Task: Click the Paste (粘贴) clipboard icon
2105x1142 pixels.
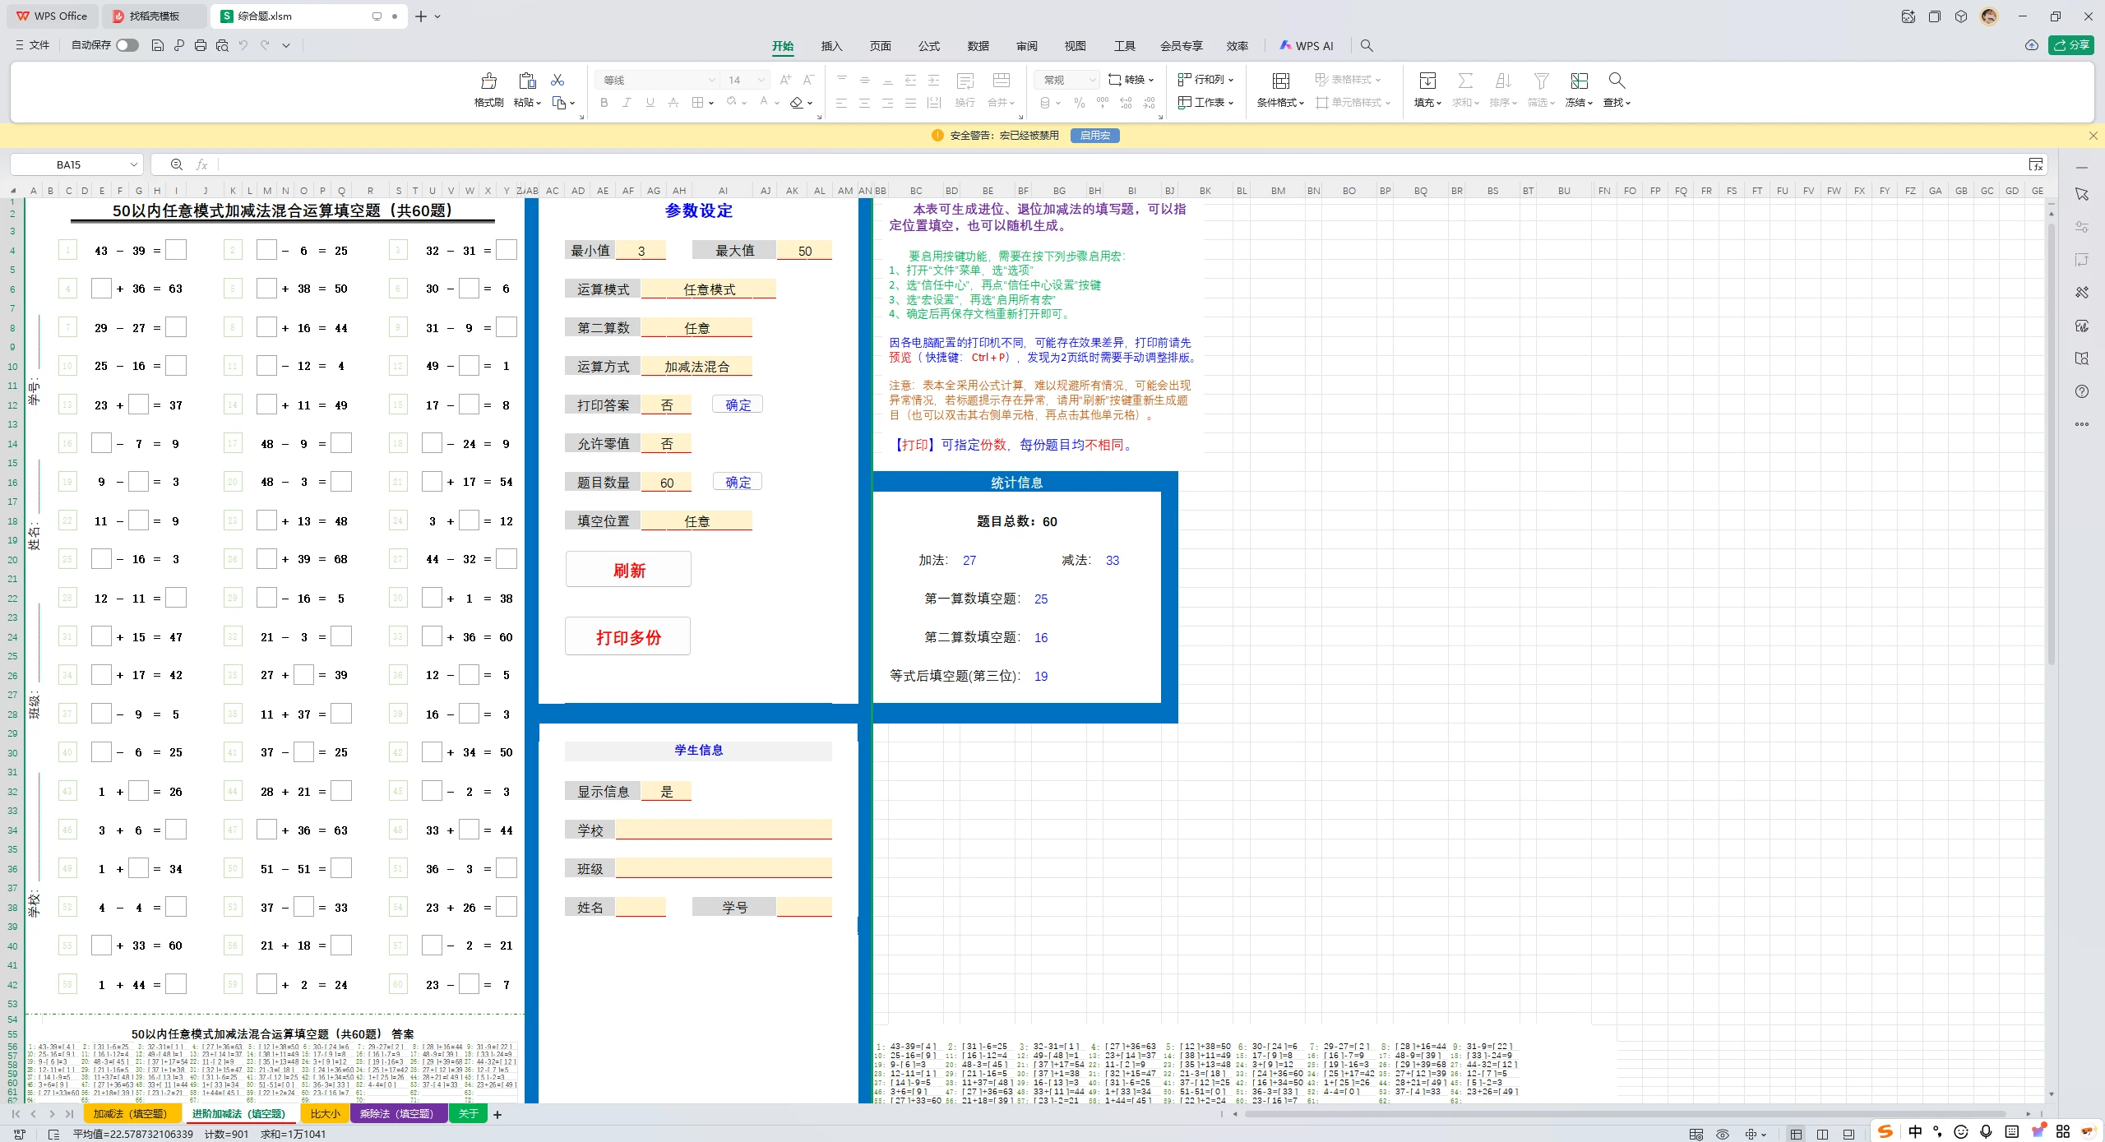Action: point(527,81)
